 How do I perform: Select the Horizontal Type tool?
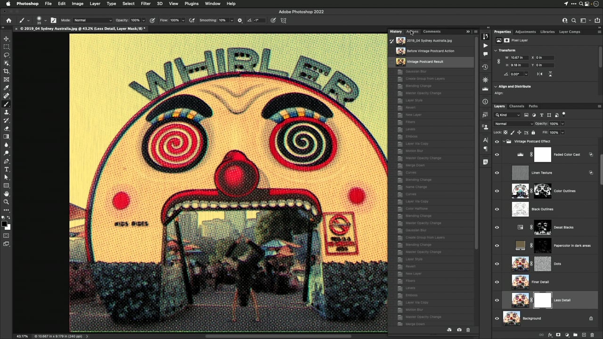coord(7,169)
